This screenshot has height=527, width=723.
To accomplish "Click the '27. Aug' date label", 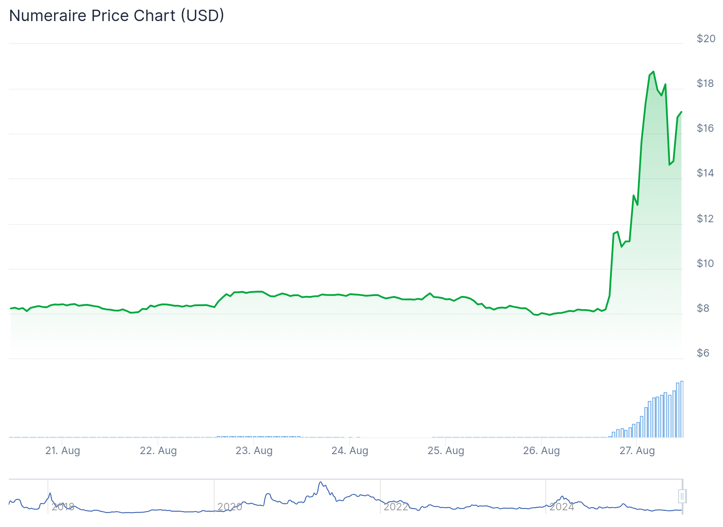I will coord(637,451).
